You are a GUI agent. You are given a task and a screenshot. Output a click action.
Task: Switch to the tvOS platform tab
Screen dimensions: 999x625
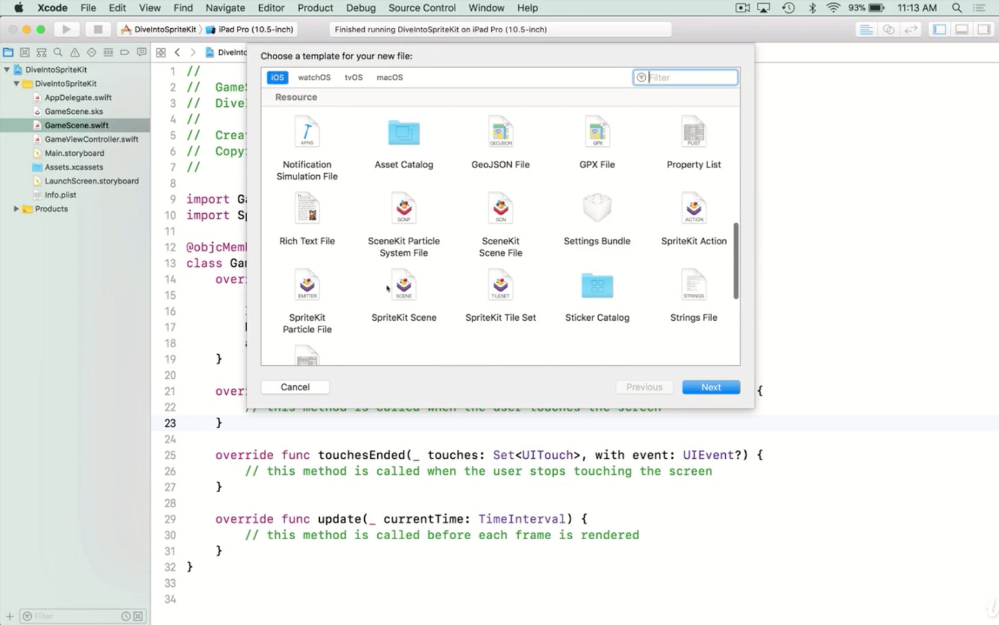353,77
